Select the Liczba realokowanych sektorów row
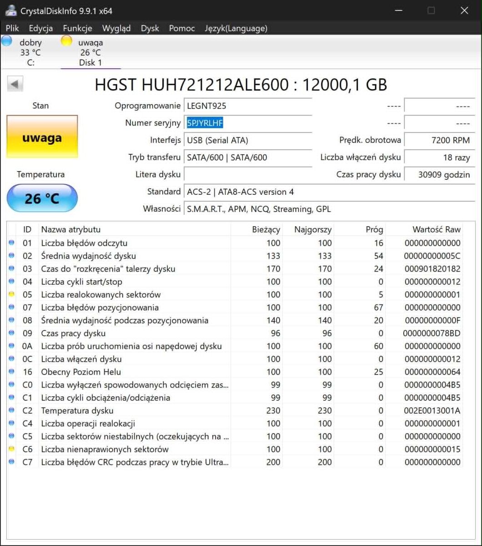482x546 pixels. click(x=235, y=294)
